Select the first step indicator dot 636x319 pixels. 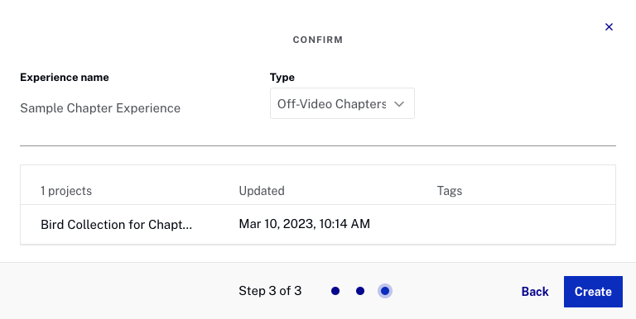click(335, 291)
